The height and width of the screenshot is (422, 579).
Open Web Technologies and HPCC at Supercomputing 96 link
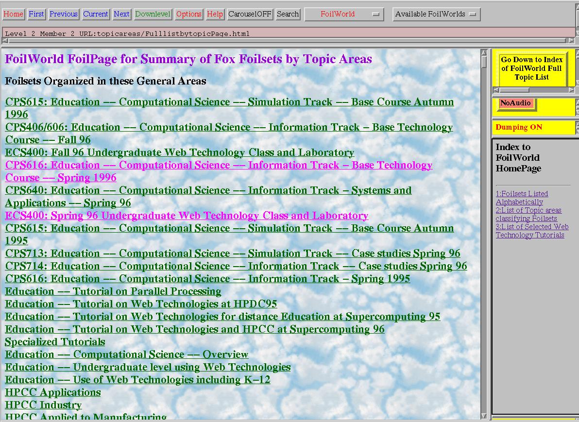click(x=195, y=329)
